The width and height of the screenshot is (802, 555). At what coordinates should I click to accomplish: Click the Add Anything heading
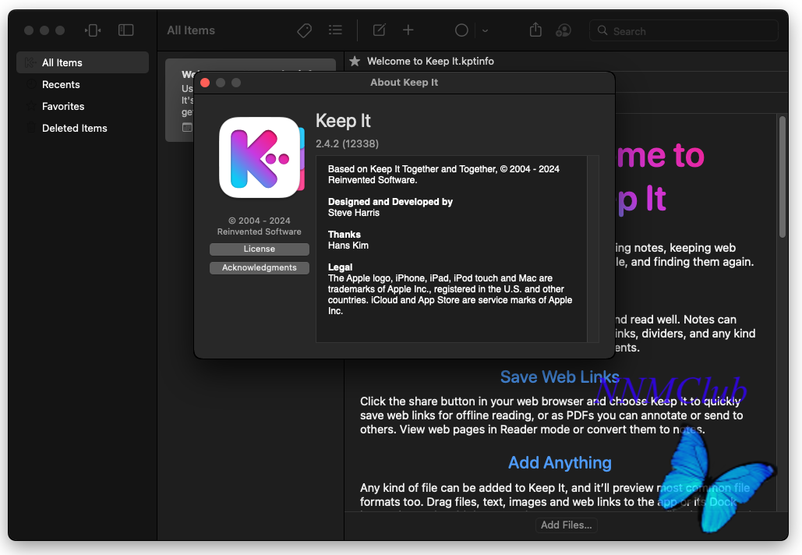(560, 463)
